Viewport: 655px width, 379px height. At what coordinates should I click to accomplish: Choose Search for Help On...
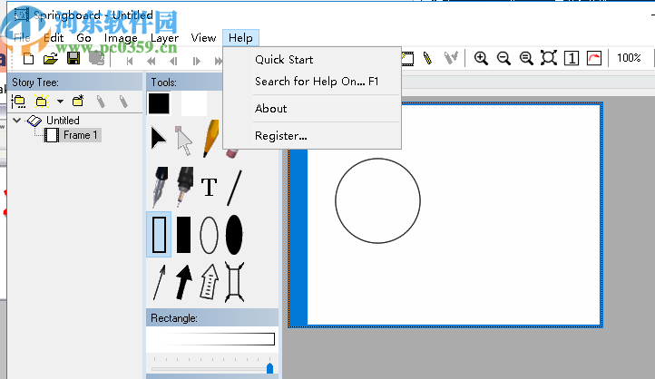[317, 82]
